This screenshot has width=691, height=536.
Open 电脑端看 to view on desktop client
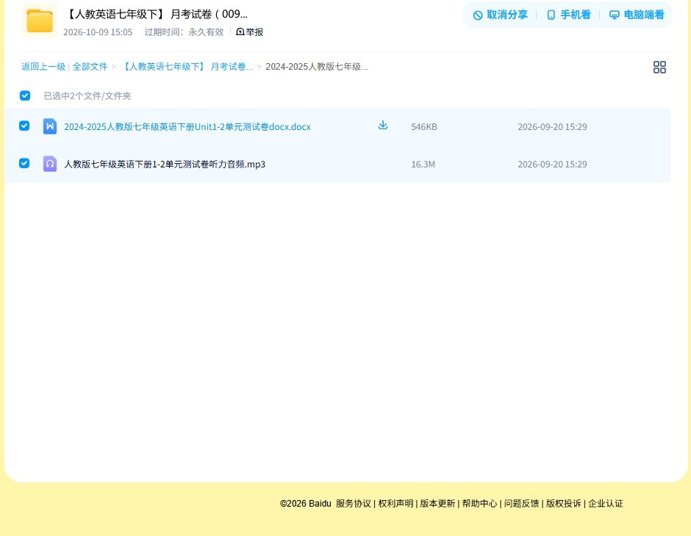pos(637,15)
